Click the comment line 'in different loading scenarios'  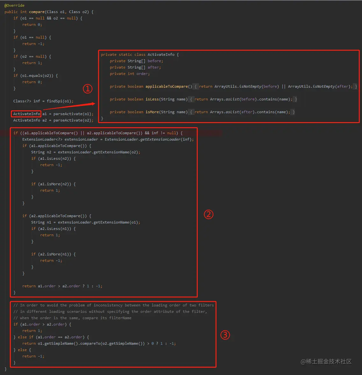(110, 312)
